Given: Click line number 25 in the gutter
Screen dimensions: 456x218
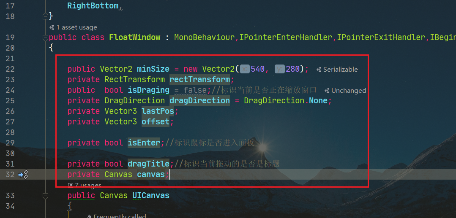Looking at the screenshot, I should pos(10,101).
